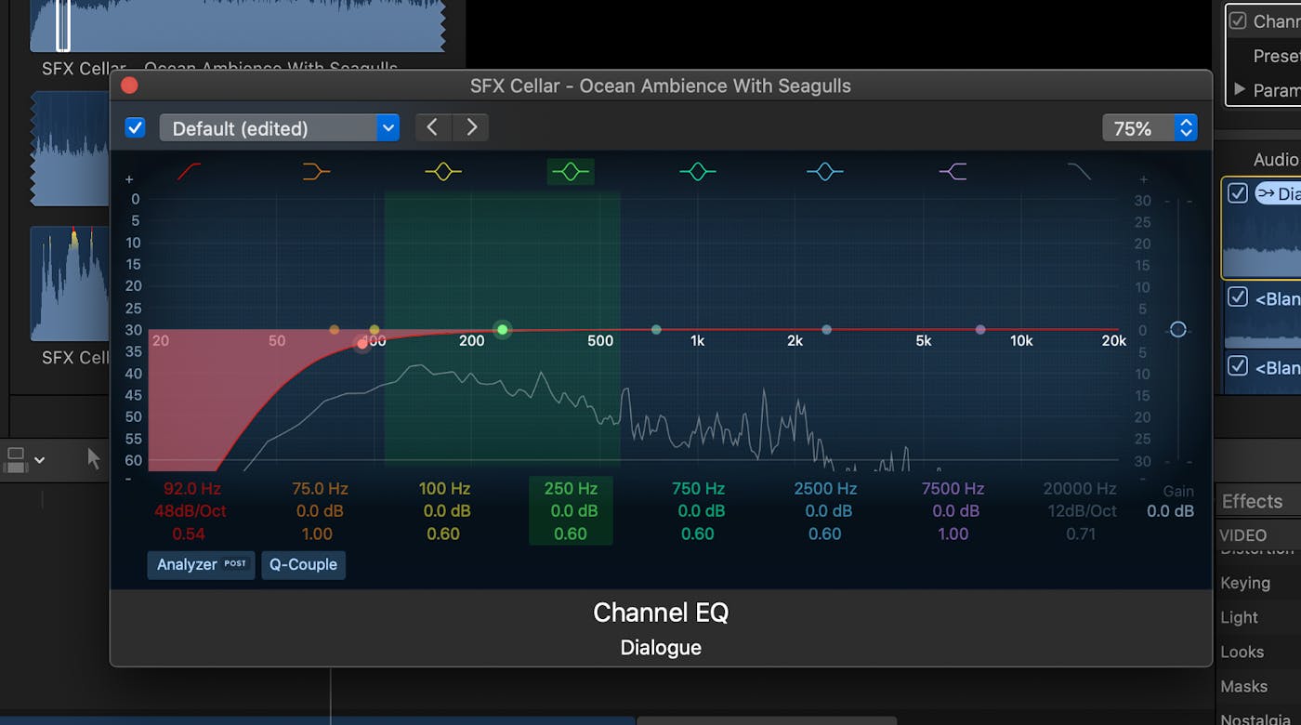Viewport: 1301px width, 725px height.
Task: Select the bottom SFX Cellar clip thumbnail
Action: [x=70, y=283]
